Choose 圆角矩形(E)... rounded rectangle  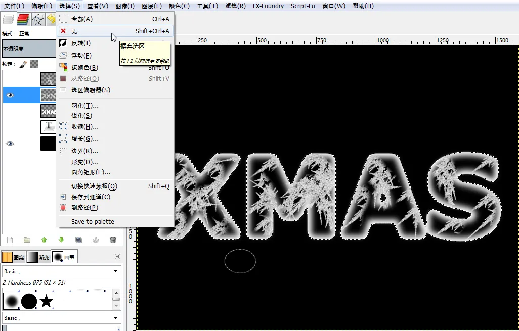point(115,172)
